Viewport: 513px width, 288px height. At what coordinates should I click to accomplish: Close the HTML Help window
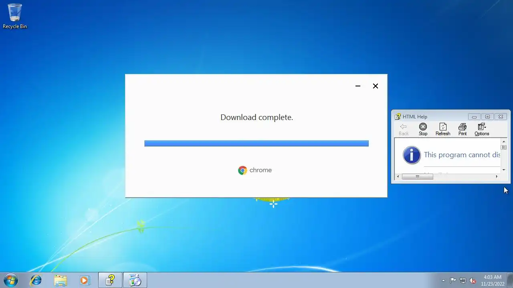pyautogui.click(x=501, y=117)
